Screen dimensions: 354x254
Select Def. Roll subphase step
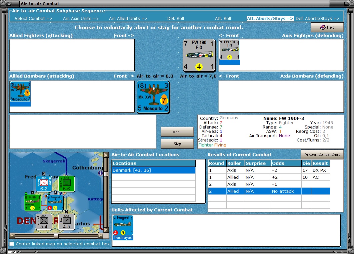[176, 19]
